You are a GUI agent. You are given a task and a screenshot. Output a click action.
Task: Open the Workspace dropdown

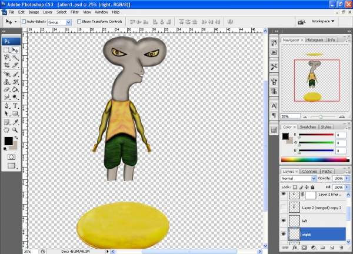[x=323, y=21]
